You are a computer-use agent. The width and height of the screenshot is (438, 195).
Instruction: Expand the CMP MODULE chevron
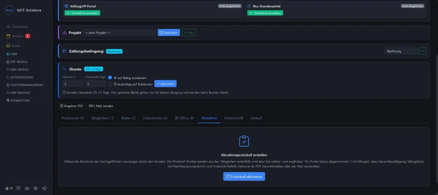(46, 93)
